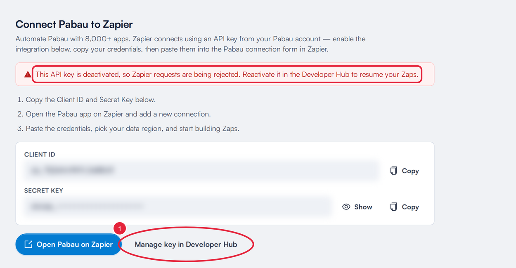Click the blurred Client ID field
This screenshot has height=268, width=516.
coord(202,171)
